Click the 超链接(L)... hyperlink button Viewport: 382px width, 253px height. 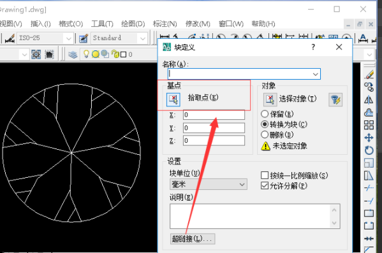(x=193, y=238)
